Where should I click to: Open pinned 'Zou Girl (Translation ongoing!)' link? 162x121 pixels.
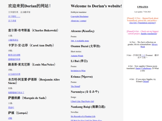click(x=142, y=23)
